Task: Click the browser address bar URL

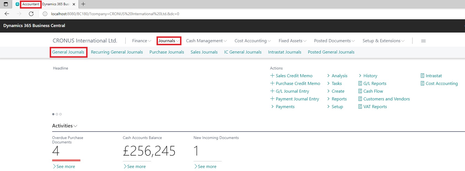Action: 115,14
